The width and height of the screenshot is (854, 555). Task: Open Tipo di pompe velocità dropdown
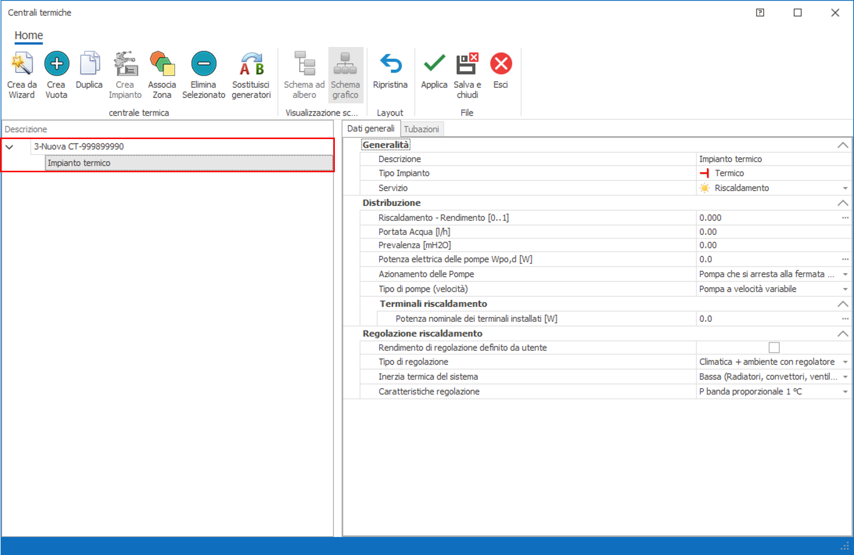tap(845, 289)
